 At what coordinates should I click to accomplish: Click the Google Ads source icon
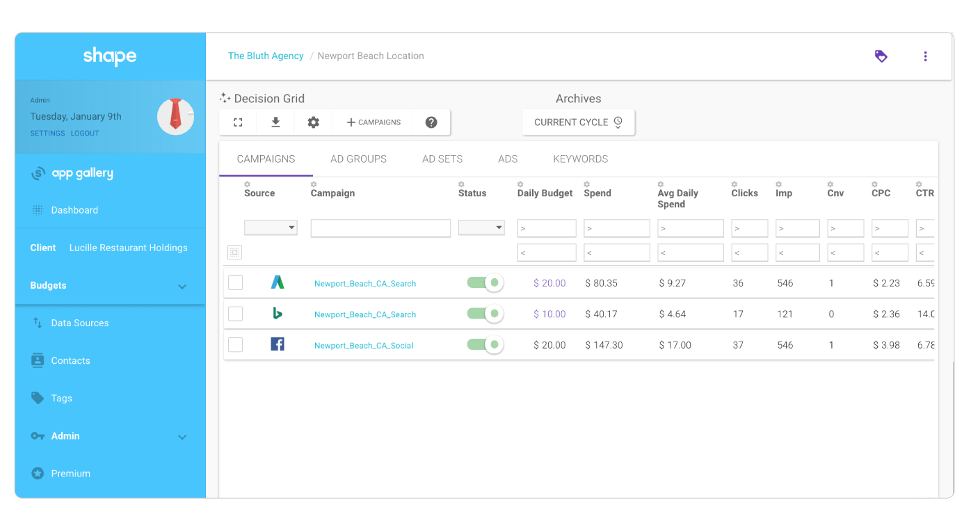click(x=278, y=282)
